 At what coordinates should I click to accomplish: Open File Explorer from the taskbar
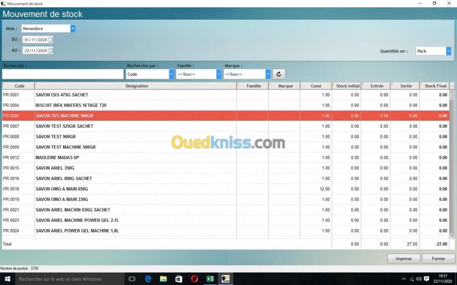pos(163,279)
